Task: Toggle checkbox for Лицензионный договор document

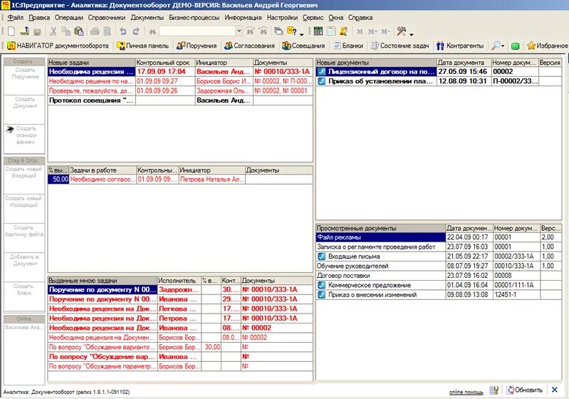Action: coord(321,72)
